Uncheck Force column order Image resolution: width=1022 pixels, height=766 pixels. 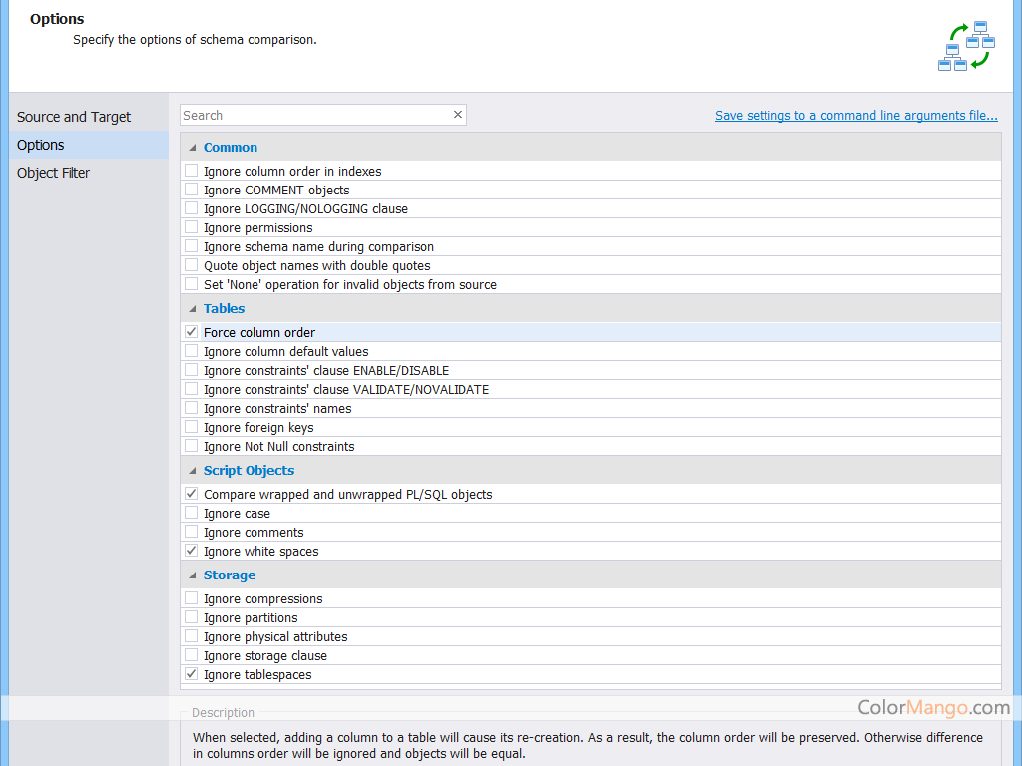(190, 331)
